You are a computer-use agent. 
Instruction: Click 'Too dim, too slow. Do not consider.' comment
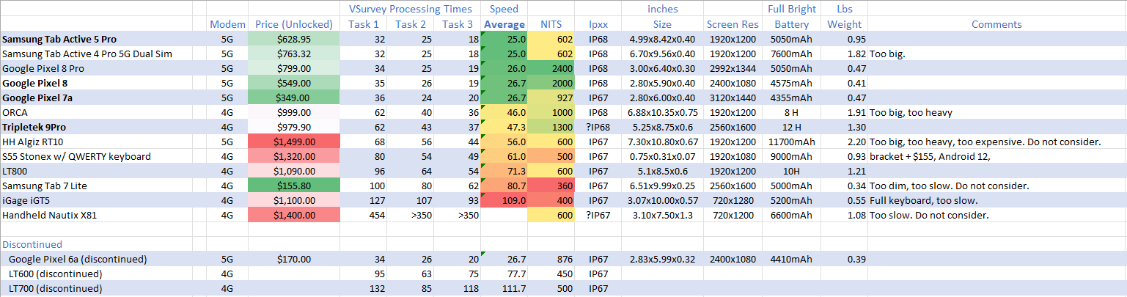tap(996, 186)
